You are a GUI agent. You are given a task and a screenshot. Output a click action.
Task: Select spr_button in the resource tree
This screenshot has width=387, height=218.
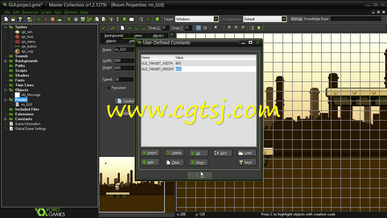click(x=29, y=47)
